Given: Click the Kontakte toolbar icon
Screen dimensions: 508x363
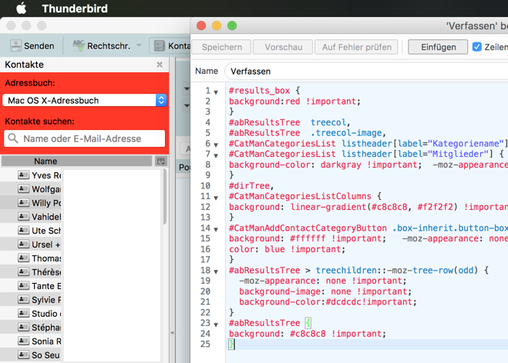Looking at the screenshot, I should click(160, 46).
